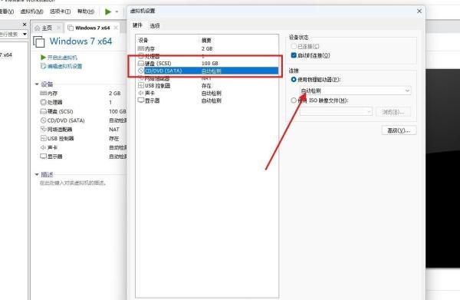Click the 硬盘 (SCSI) disk icon in the settings device list
Viewport: 460px width, 300px height.
pos(141,63)
